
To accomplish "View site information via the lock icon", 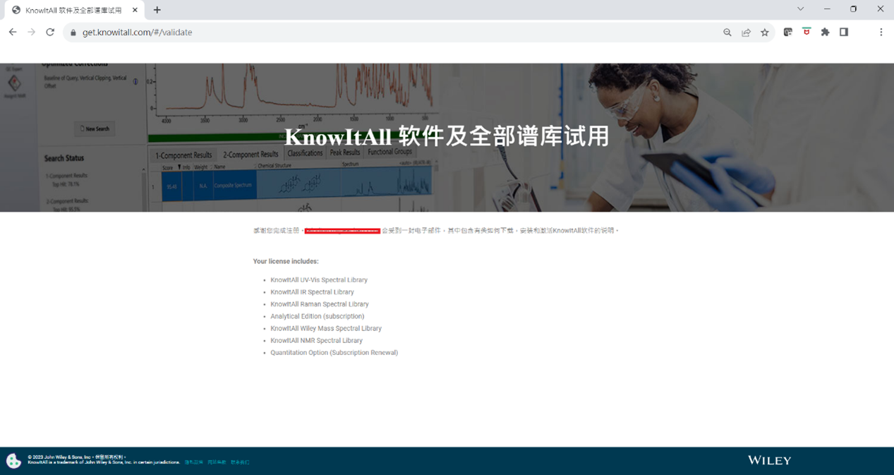I will (x=73, y=32).
